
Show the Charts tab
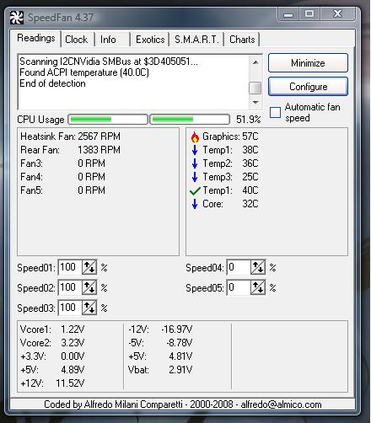242,40
